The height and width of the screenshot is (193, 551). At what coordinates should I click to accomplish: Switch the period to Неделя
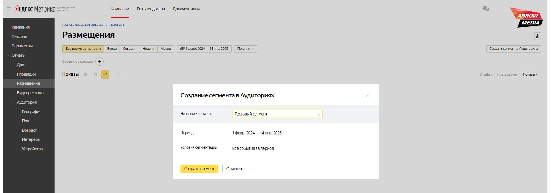(148, 49)
